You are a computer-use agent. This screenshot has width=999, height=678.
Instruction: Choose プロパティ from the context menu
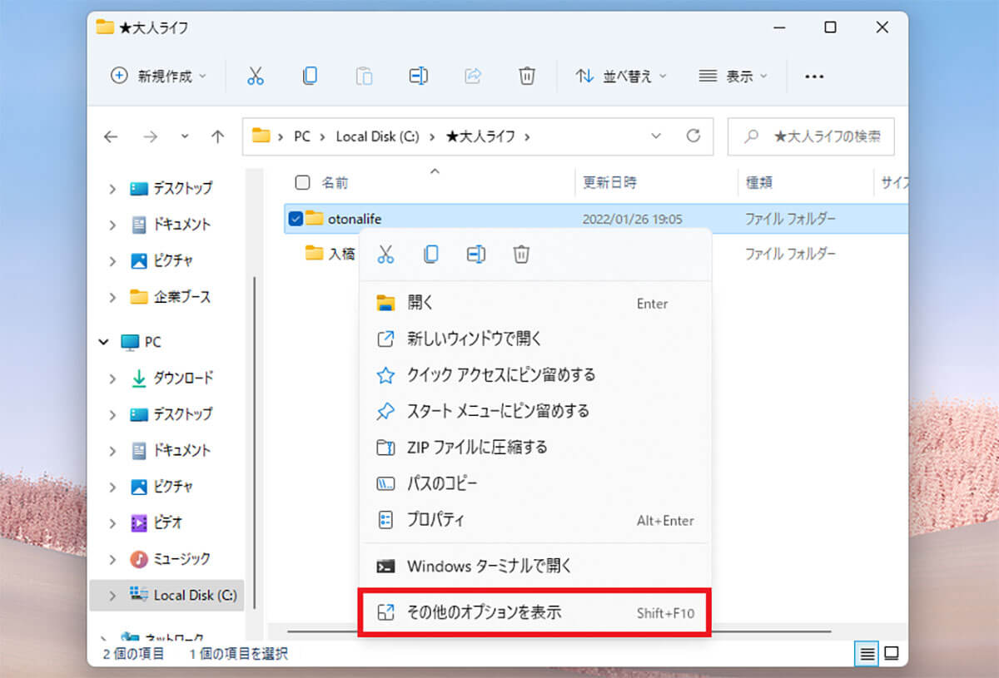[534, 520]
